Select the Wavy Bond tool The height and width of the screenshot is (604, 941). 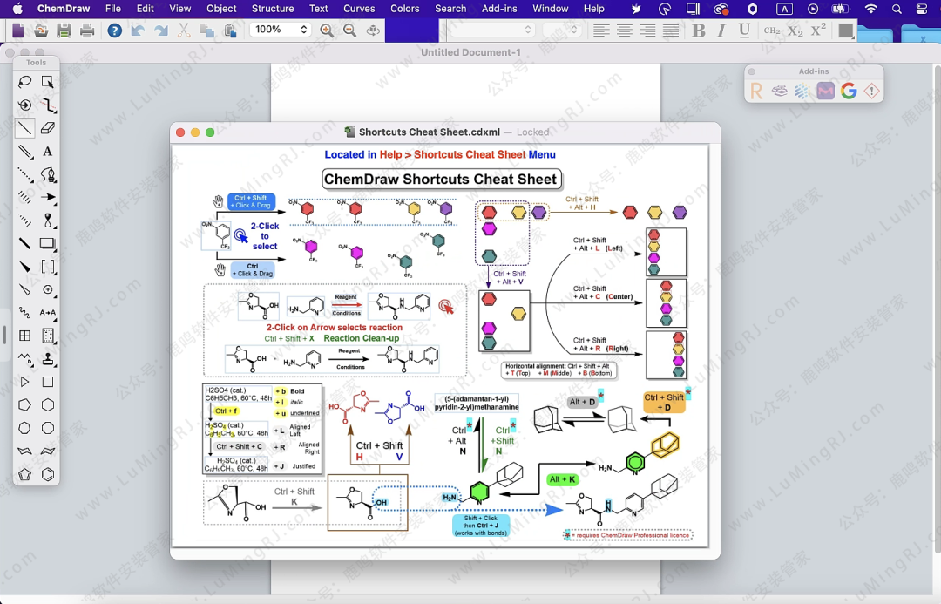click(x=24, y=312)
